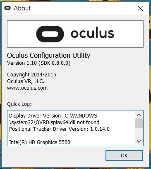Click the Intel(R) HD Graphics 5500 line
151x169 pixels.
(40, 142)
